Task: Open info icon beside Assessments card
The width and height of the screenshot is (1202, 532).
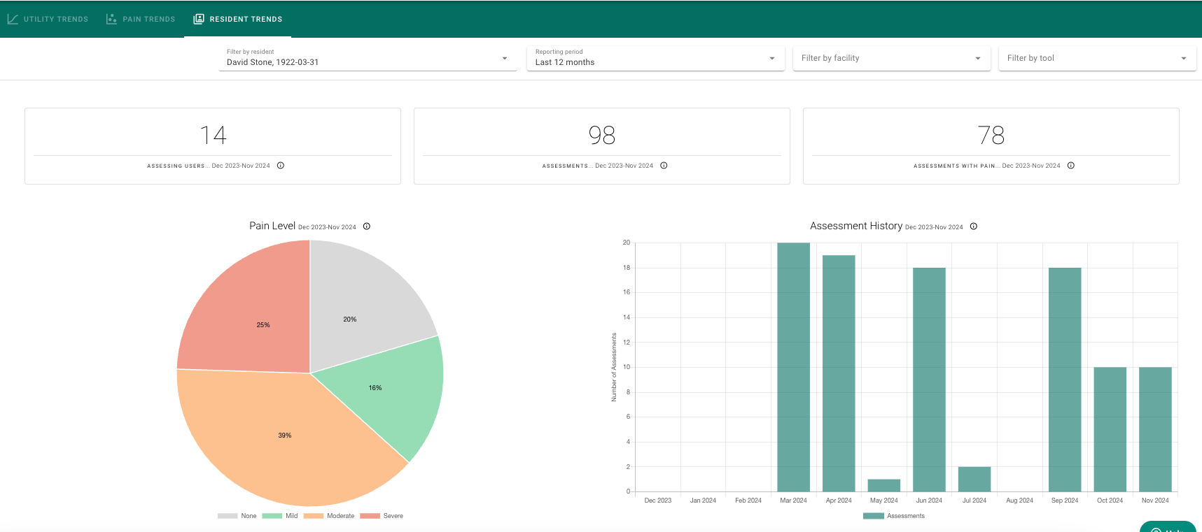Action: (664, 166)
